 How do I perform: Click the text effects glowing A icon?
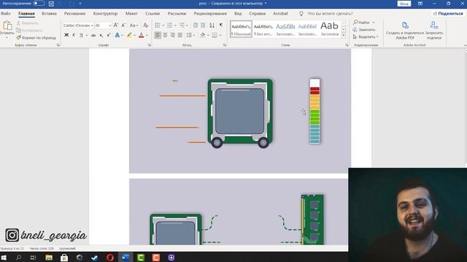coord(117,36)
